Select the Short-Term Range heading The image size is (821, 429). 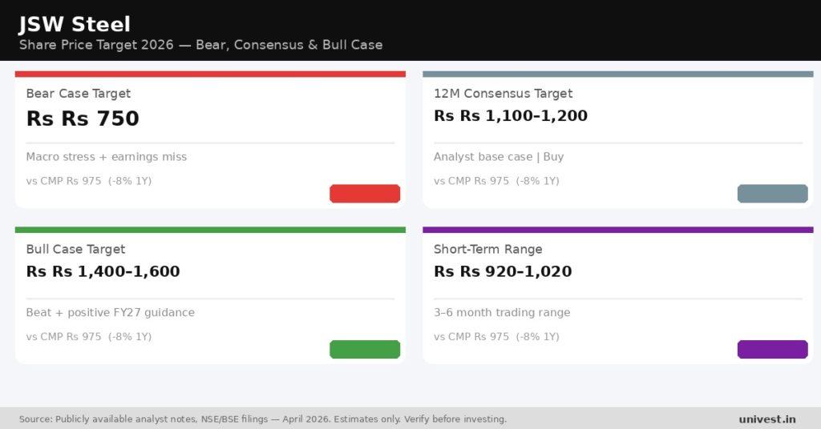[488, 249]
